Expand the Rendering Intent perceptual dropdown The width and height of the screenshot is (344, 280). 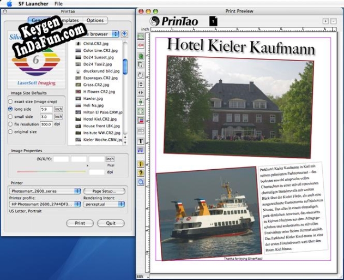(x=104, y=204)
